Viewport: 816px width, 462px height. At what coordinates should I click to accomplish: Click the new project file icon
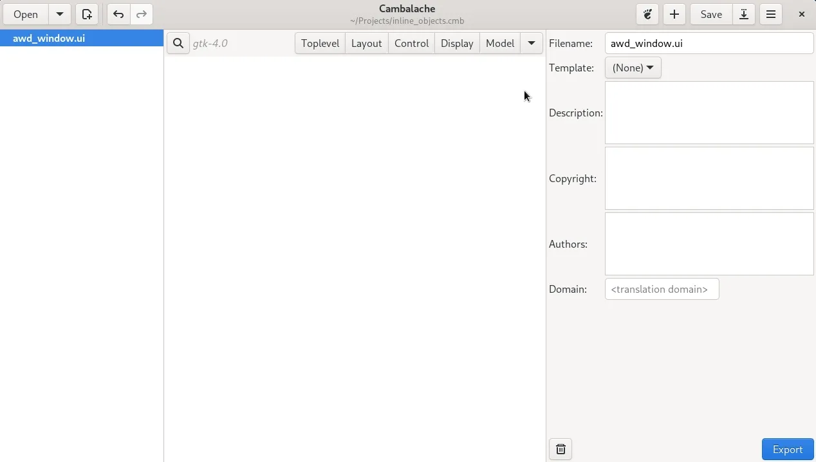tap(87, 14)
